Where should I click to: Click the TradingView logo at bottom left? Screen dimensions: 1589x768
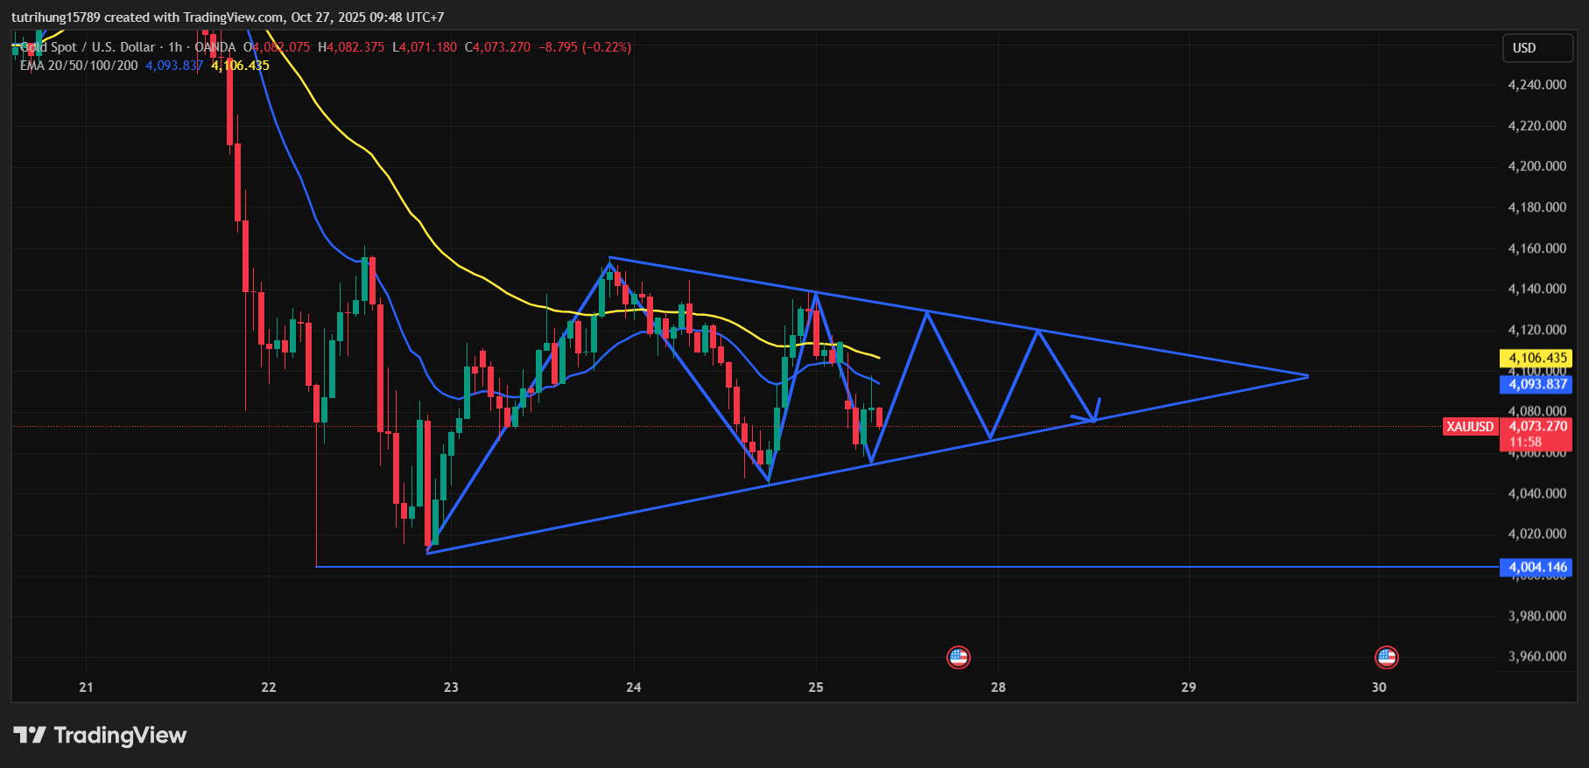click(100, 735)
